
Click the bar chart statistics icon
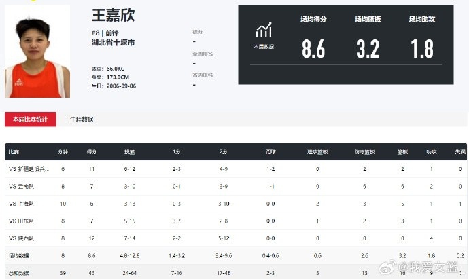264,31
